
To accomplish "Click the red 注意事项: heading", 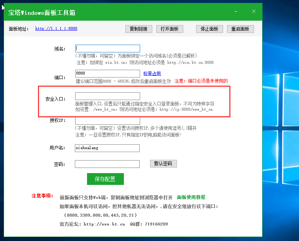I will pos(42,196).
